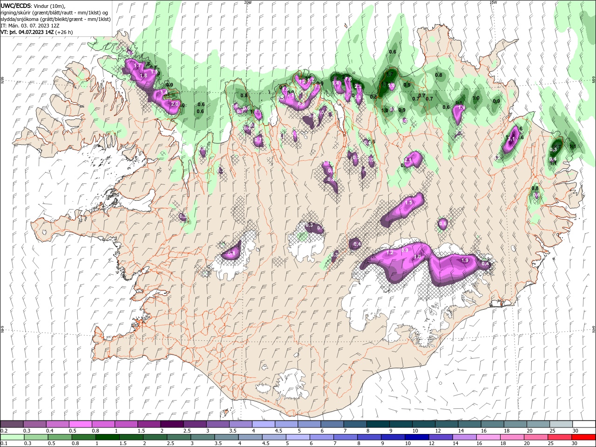Click the 1.1 value at the eastern coast
596x447 pixels.
[573, 146]
